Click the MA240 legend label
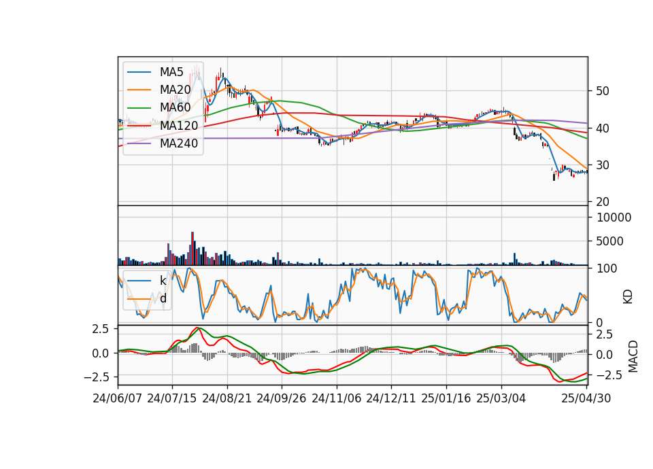This screenshot has height=469, width=653. click(x=179, y=143)
